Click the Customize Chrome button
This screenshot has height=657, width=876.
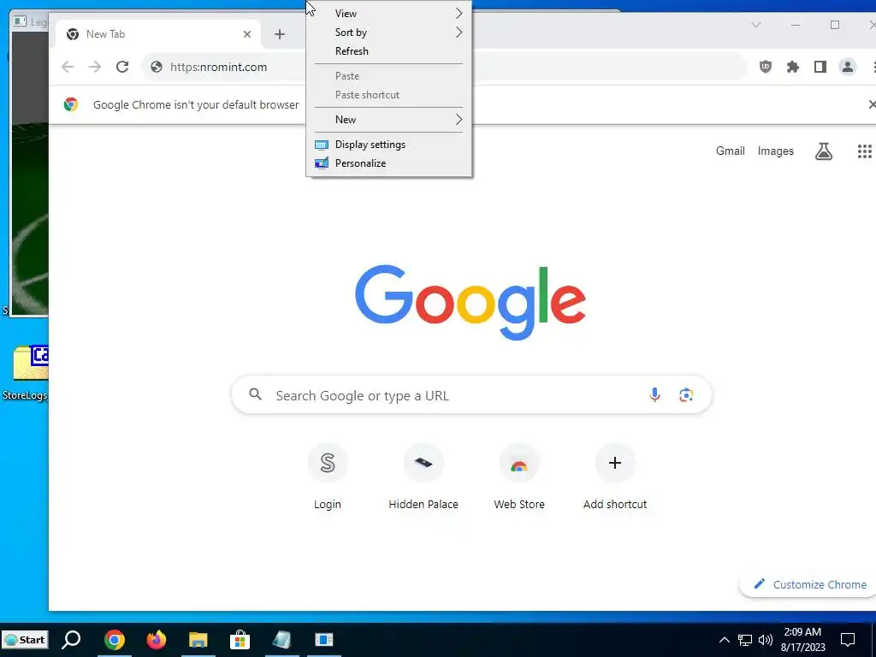[x=809, y=584]
